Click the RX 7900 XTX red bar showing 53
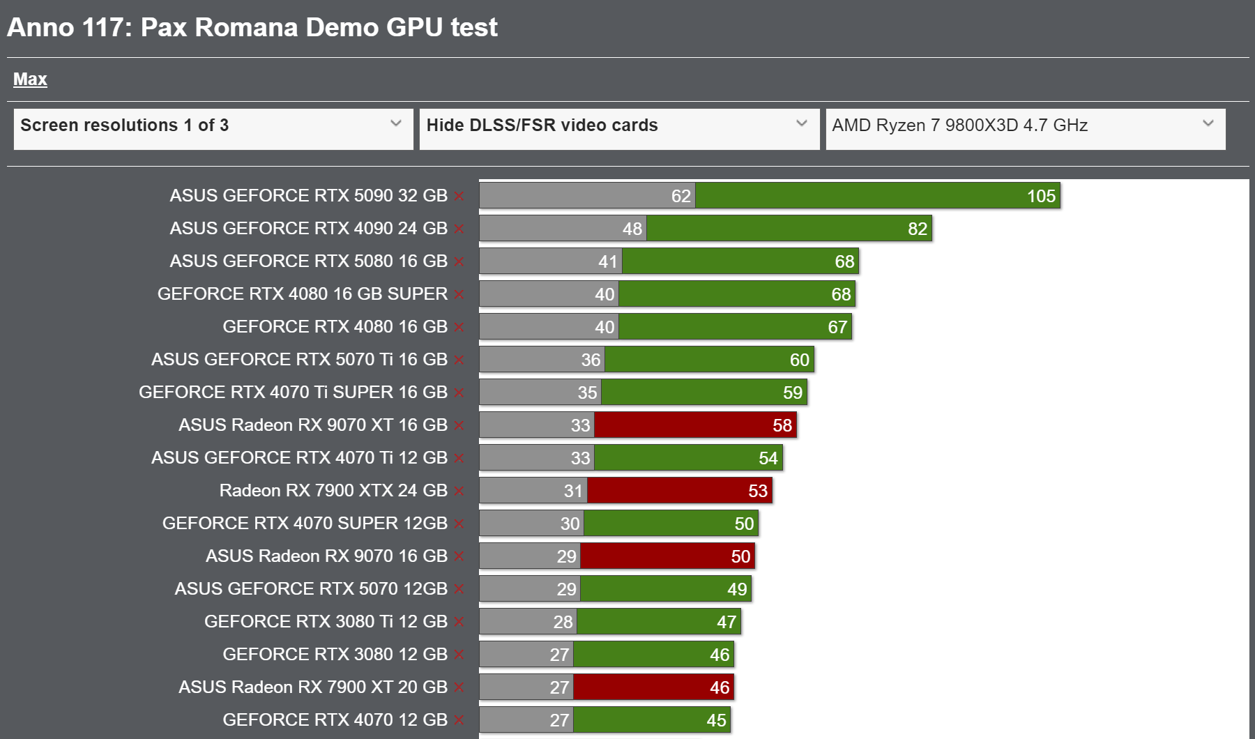1255x739 pixels. tap(680, 491)
